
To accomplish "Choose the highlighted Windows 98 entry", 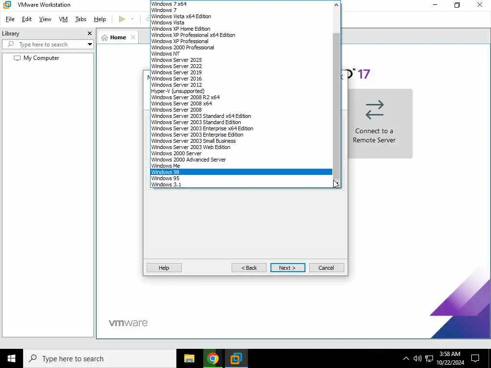I will click(241, 172).
